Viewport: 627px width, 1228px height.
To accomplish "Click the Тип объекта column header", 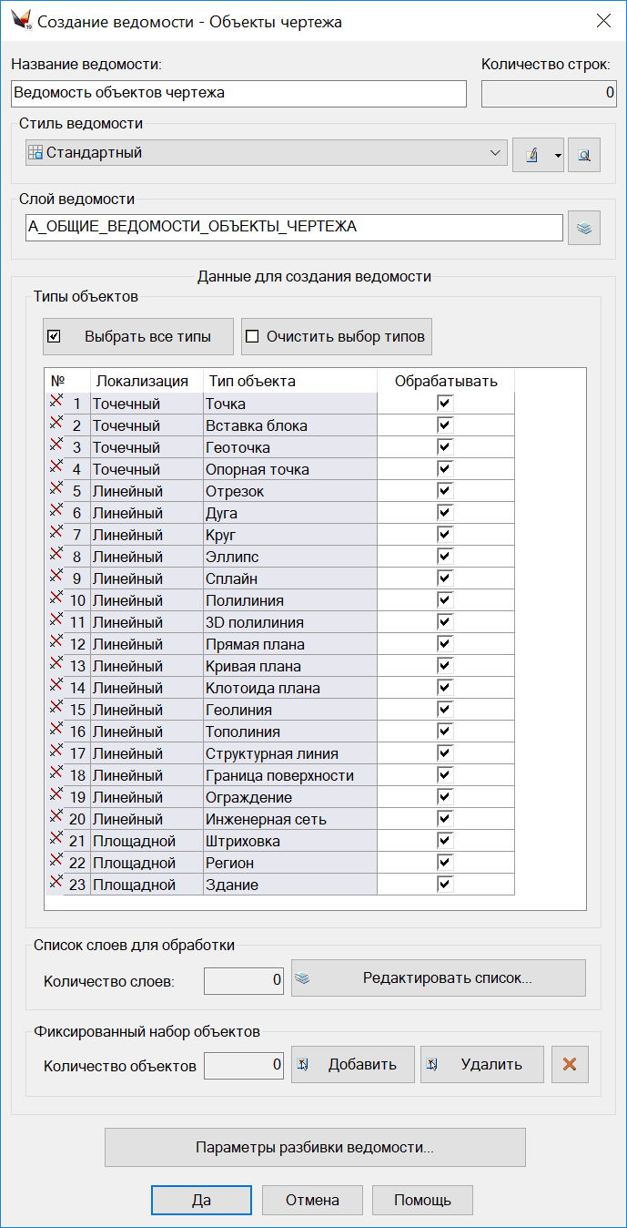I will (252, 381).
